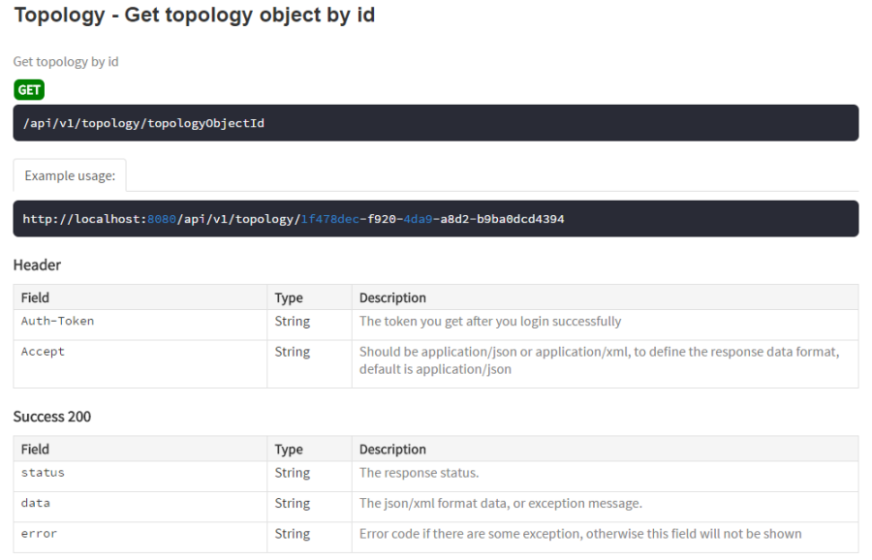Click the 'Error code if there are some exception' description

tap(579, 533)
